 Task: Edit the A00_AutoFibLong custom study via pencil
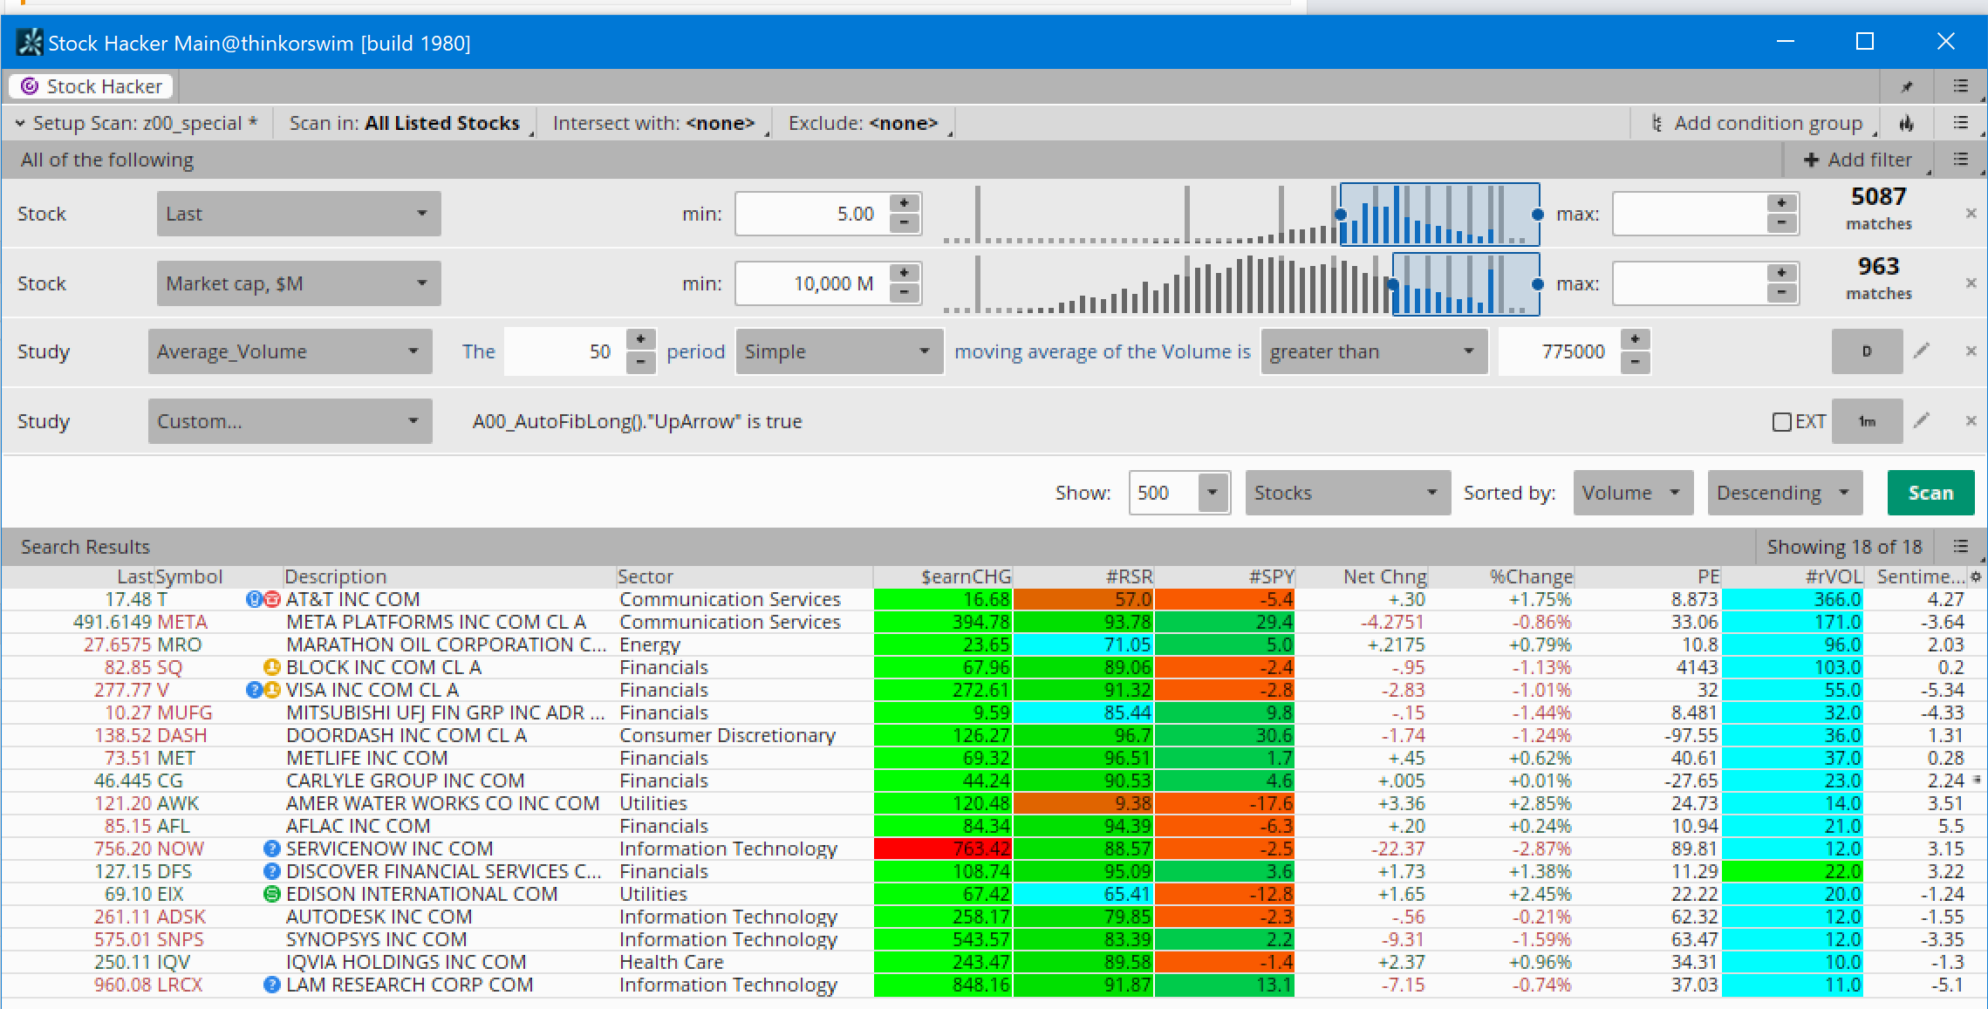click(x=1922, y=420)
